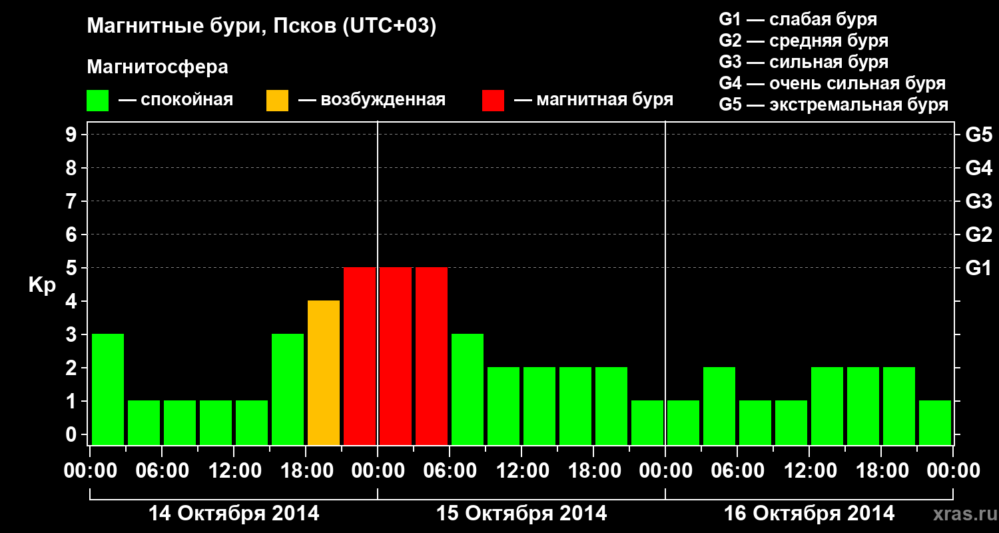Click the line 'G4 — очень сильная буря'
The height and width of the screenshot is (533, 999).
832,83
